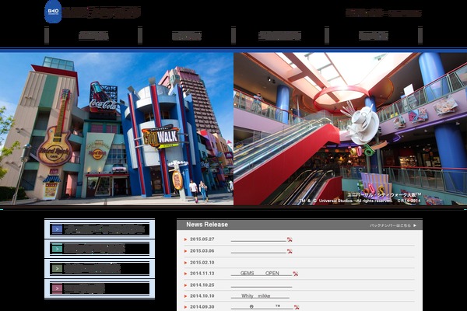The width and height of the screenshot is (467, 311).
Task: Click red bullet arrow beside 2015.05.27
Action: [185, 239]
